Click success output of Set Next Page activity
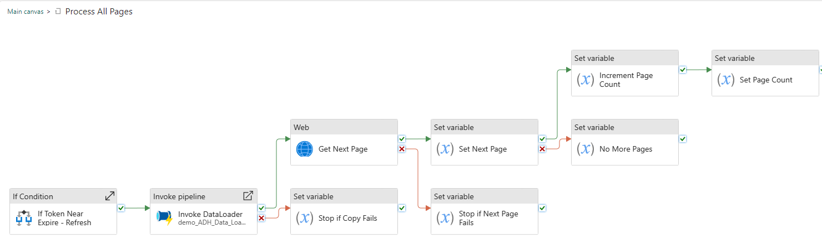Screen dimensions: 822x244 pos(542,139)
